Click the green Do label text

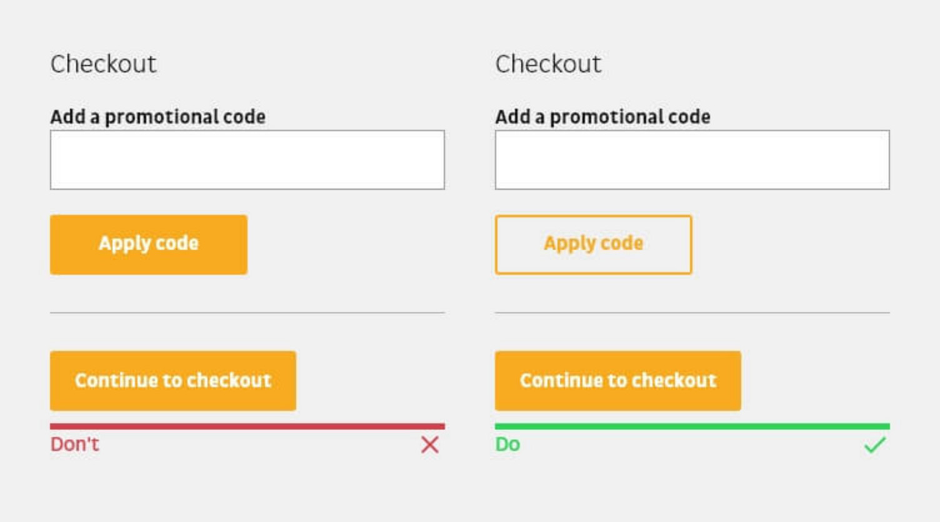click(507, 444)
